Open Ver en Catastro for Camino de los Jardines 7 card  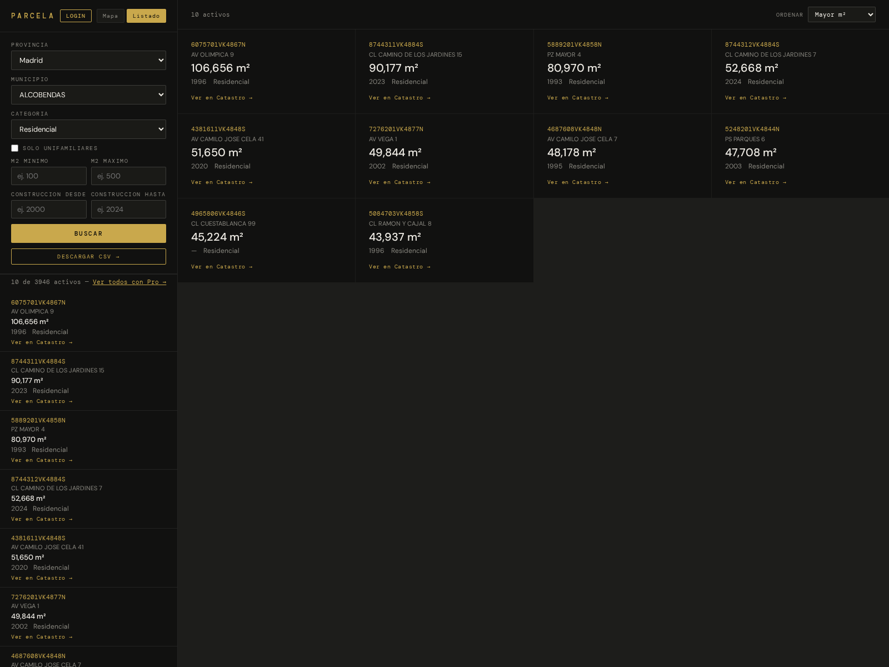click(x=756, y=98)
